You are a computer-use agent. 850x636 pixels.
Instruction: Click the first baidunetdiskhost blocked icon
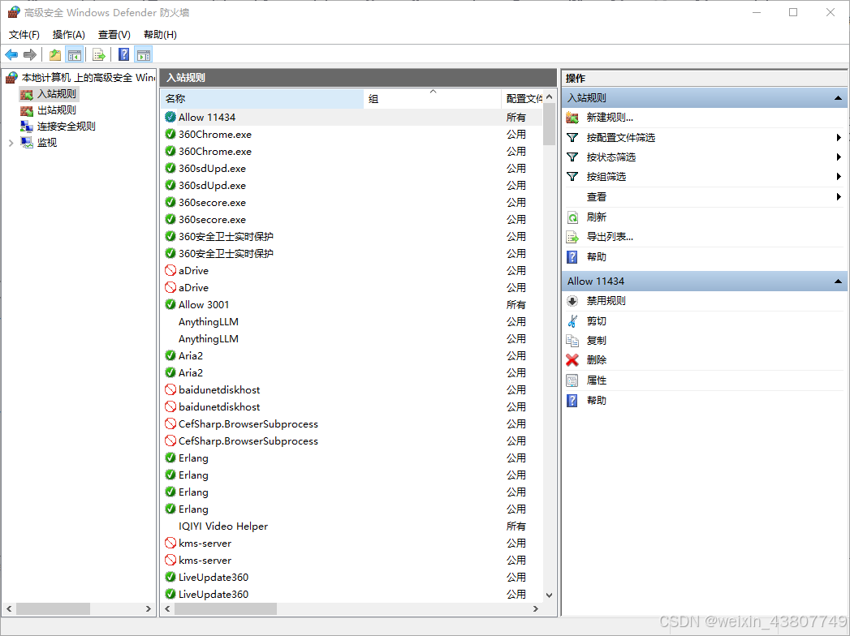point(170,390)
